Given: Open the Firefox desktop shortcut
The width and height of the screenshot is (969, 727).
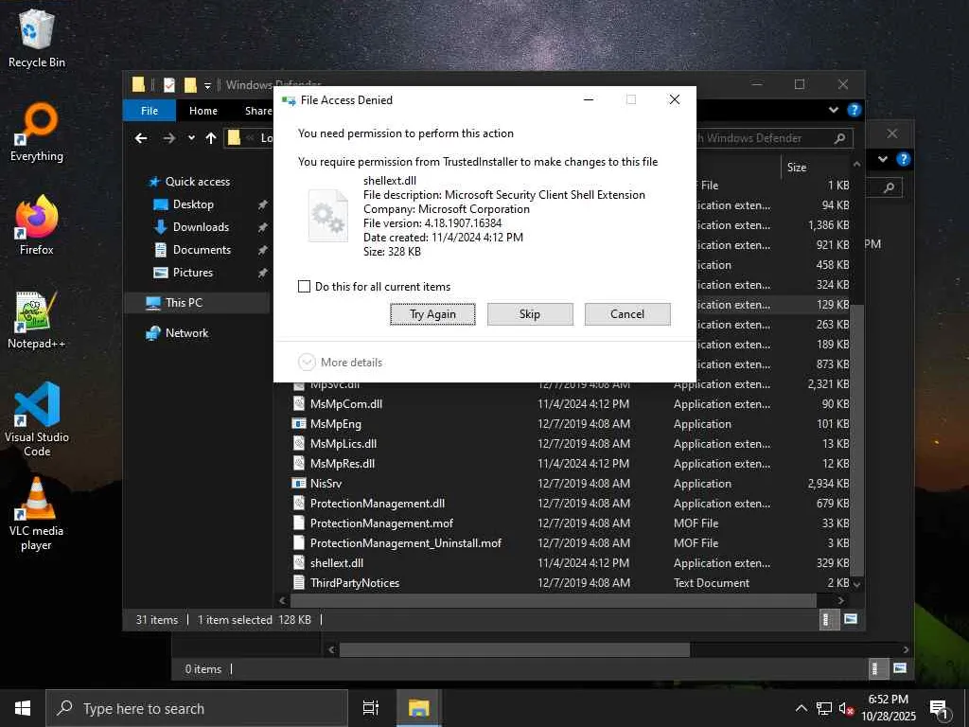Looking at the screenshot, I should (37, 225).
